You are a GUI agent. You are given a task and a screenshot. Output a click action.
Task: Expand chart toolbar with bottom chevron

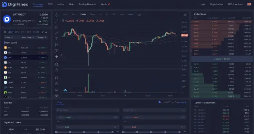tap(57, 96)
